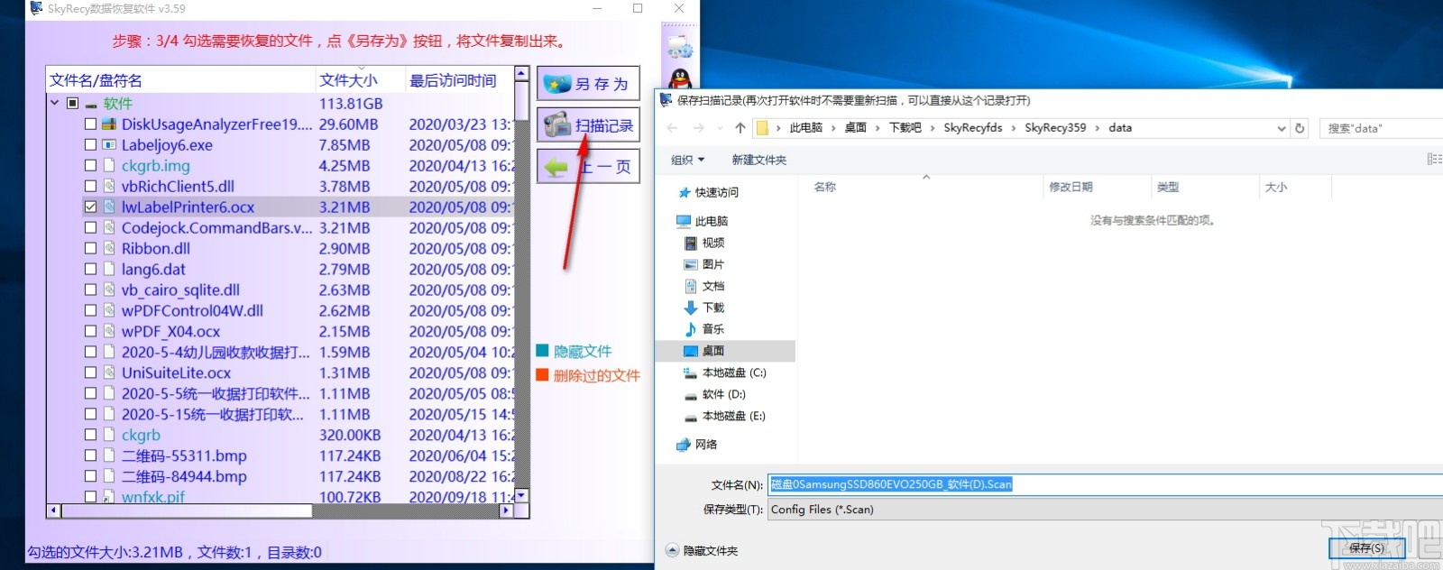The height and width of the screenshot is (570, 1443).
Task: Click the search "data" field
Action: (x=1383, y=128)
